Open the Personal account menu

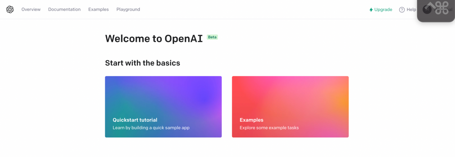443,10
